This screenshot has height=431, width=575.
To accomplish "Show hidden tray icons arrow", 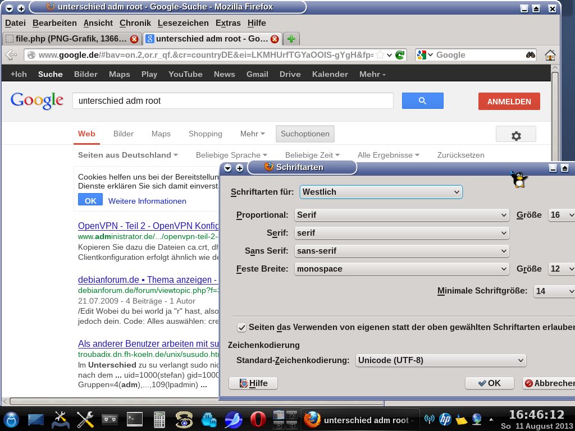I will [491, 419].
